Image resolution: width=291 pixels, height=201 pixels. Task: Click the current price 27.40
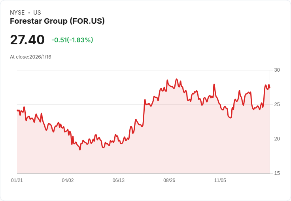[27, 40]
